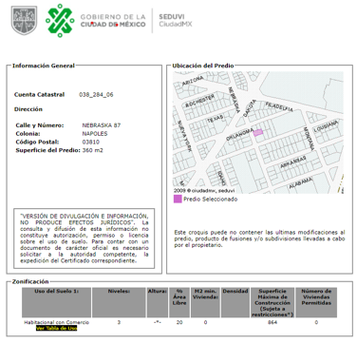Click the location map thumbnail

pos(258,132)
